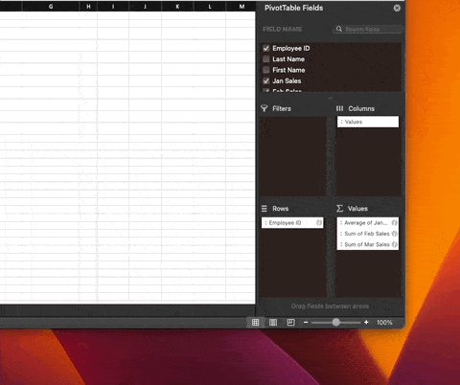The height and width of the screenshot is (385, 460).
Task: Click the zoom slider handle
Action: [335, 322]
